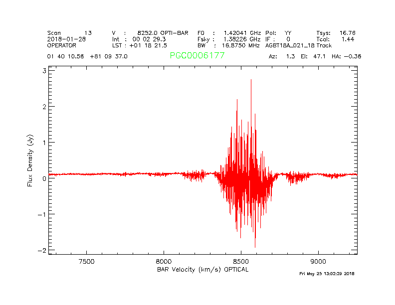Click the x-axis tick label 7500
395x305 pixels.
86,262
